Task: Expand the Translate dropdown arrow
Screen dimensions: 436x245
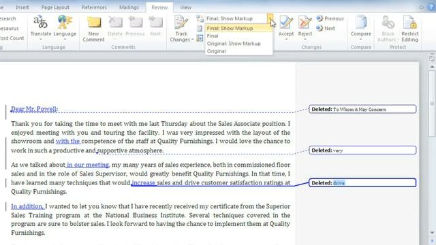Action: 41,39
